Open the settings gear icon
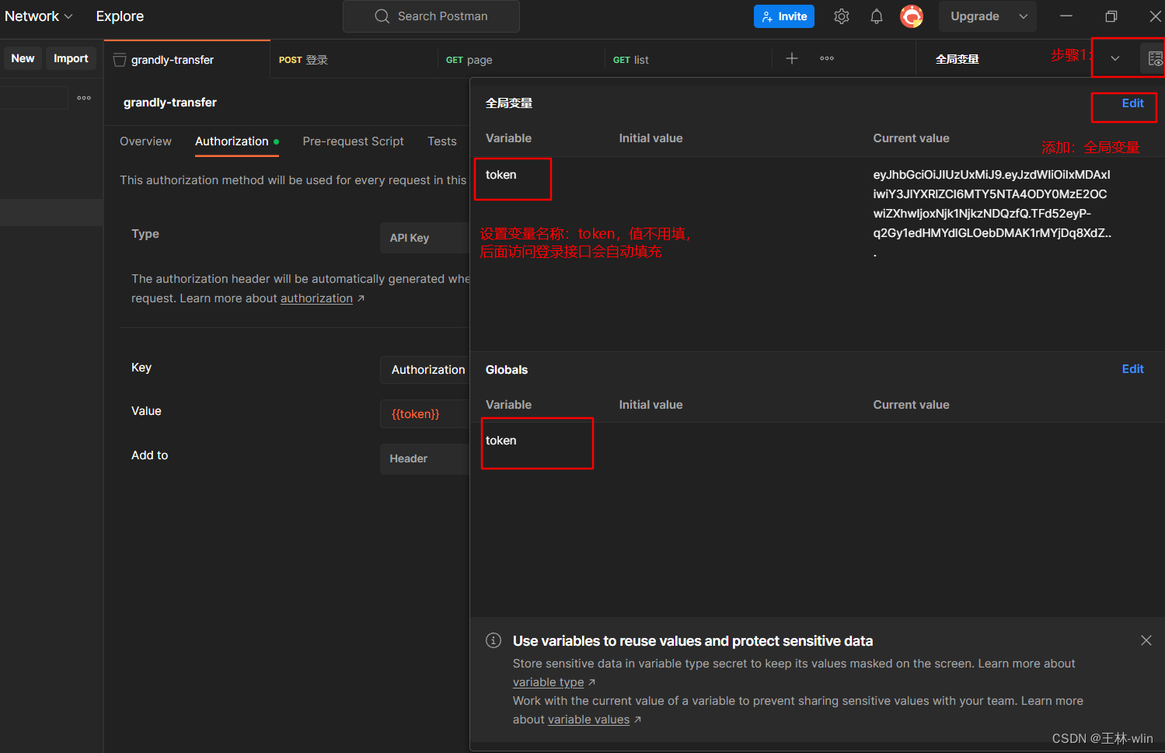The height and width of the screenshot is (753, 1165). (841, 16)
